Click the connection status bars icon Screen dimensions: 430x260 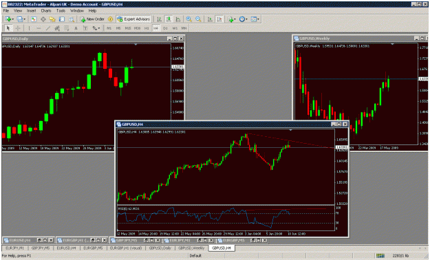(380, 256)
